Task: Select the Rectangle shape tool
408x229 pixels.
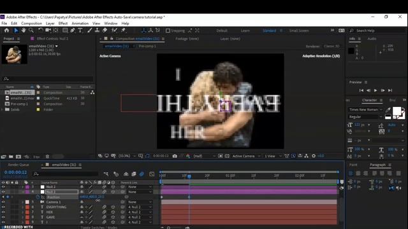Action: pyautogui.click(x=65, y=31)
